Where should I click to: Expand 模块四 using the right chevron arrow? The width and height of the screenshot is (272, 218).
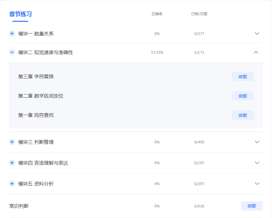pos(257,163)
